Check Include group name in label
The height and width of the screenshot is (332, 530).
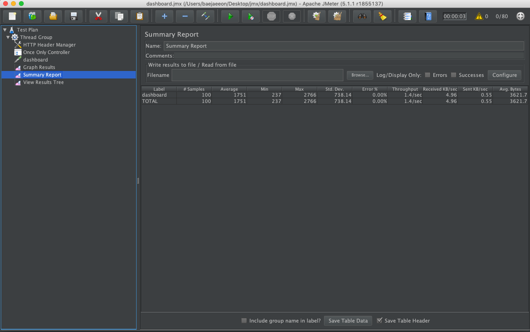244,321
